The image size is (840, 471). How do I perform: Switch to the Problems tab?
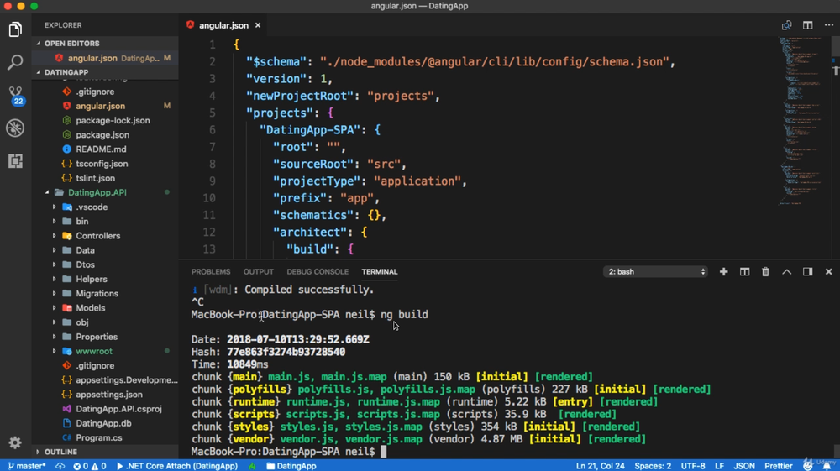pos(211,272)
